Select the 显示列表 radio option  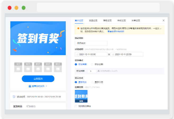coord(76,82)
